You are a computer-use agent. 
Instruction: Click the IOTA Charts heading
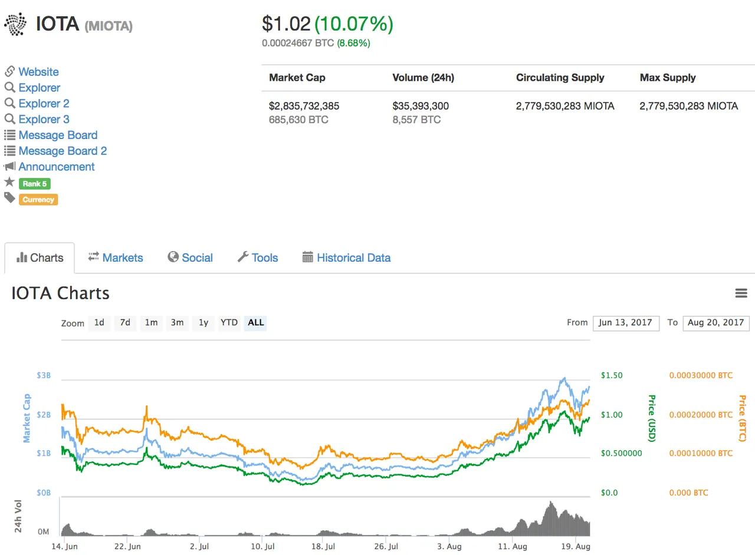[x=60, y=293]
